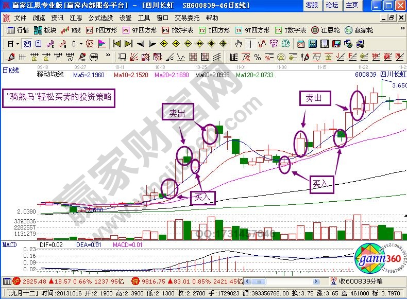Viewport: 407px width, 299px height.
Task: Open the 公式选股 menu
Action: (x=100, y=17)
